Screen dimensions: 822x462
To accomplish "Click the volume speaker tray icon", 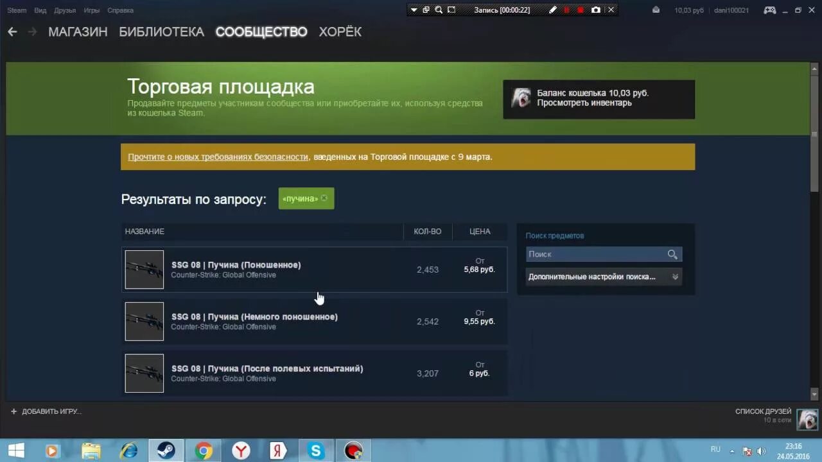I will pyautogui.click(x=762, y=450).
